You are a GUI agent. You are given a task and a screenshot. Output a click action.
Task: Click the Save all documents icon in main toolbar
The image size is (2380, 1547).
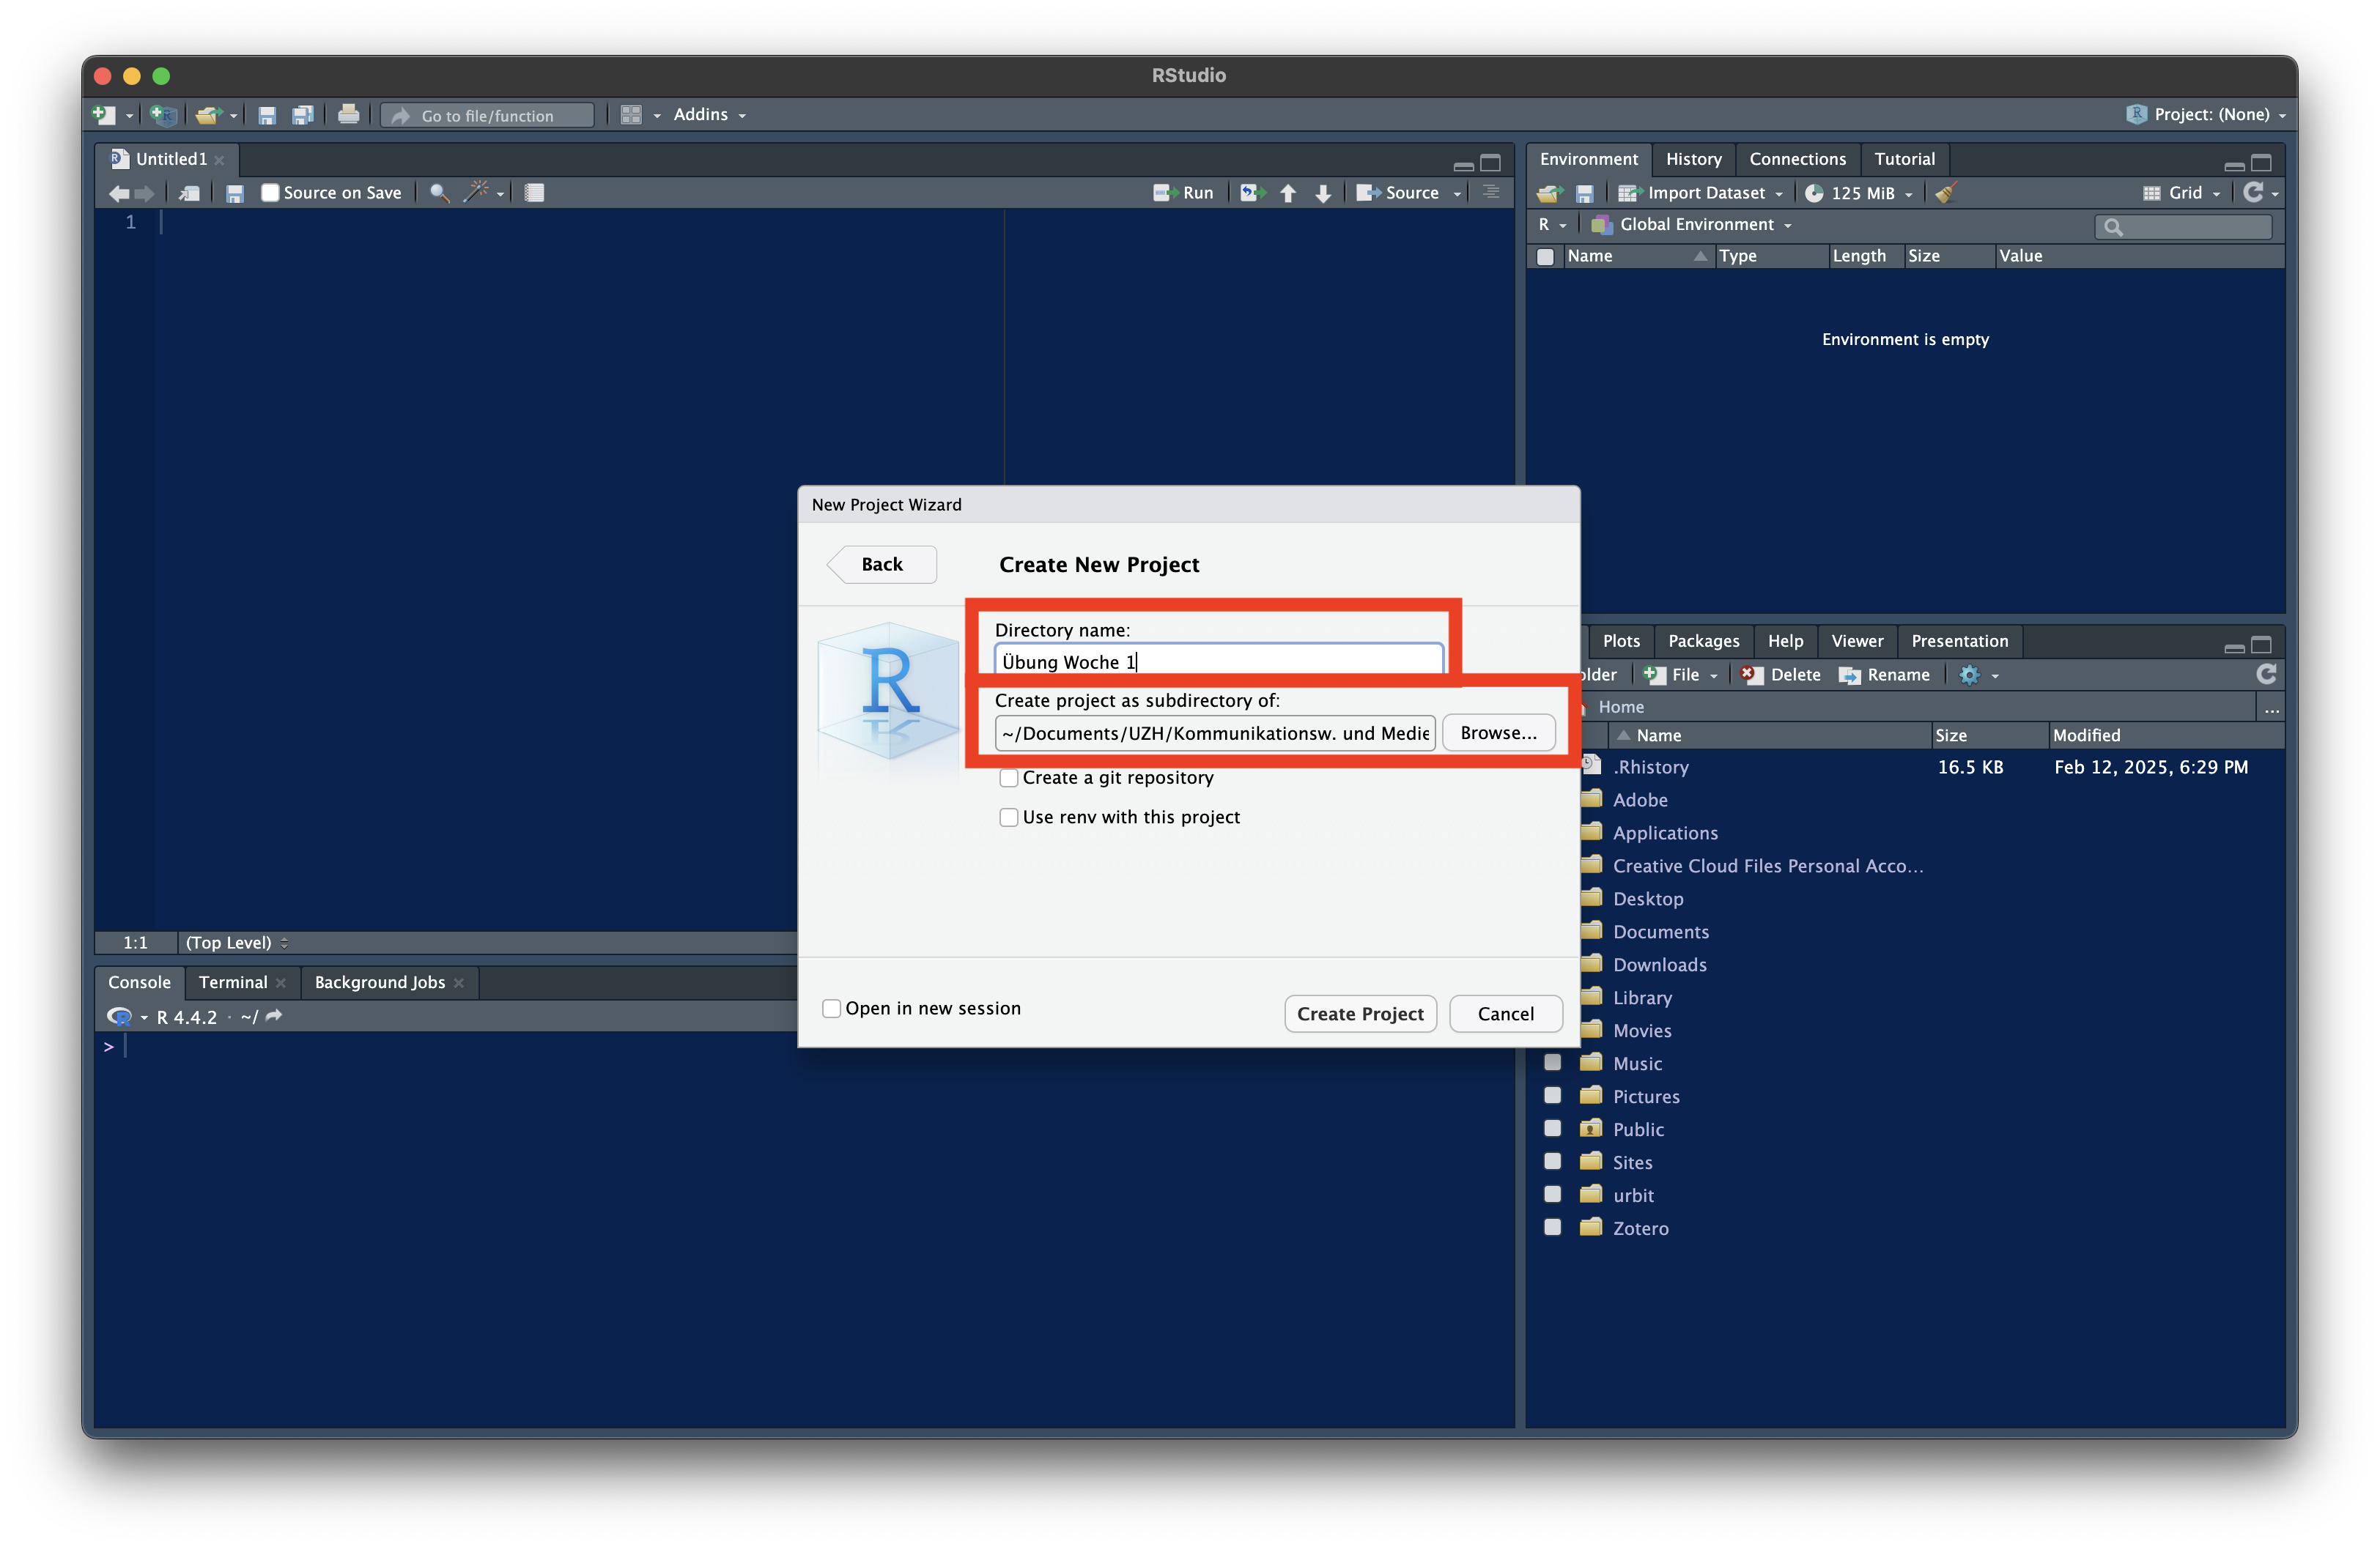point(303,115)
